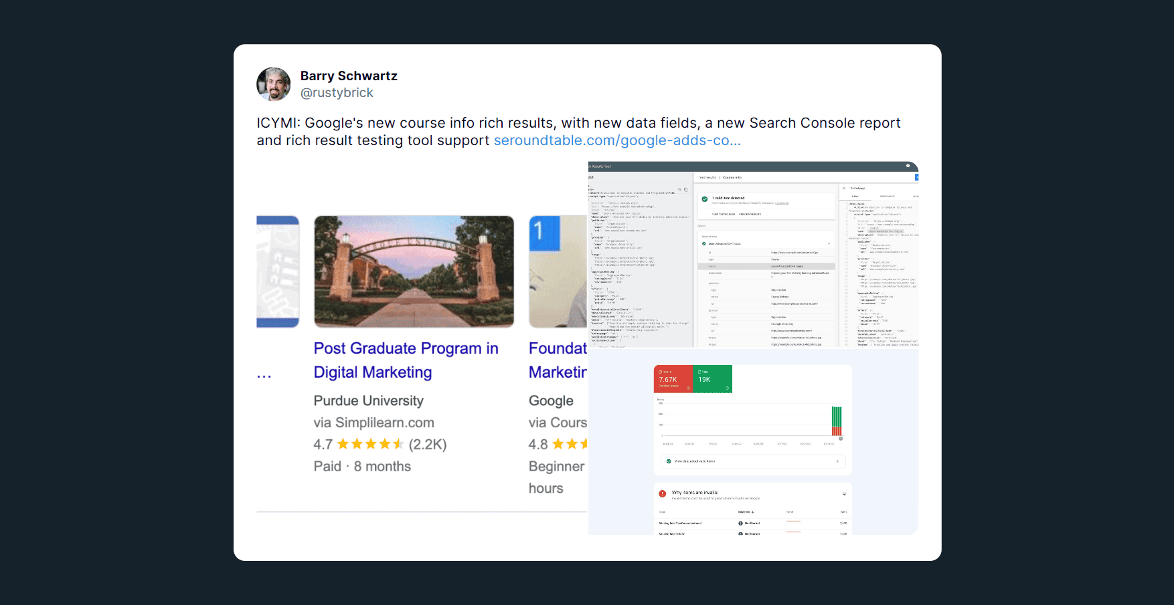Toggle the green Valid 19K card
Image resolution: width=1174 pixels, height=605 pixels.
[712, 379]
